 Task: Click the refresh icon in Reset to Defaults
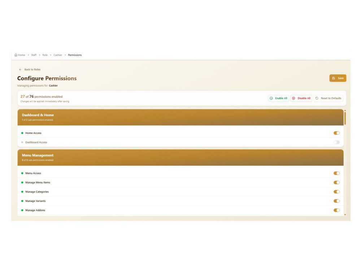coord(317,98)
